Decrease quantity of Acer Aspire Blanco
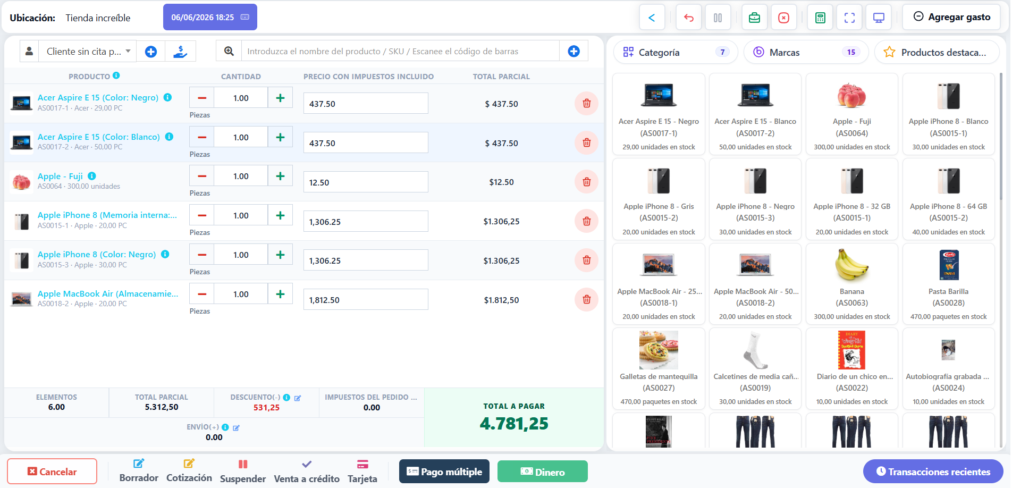 click(x=202, y=137)
